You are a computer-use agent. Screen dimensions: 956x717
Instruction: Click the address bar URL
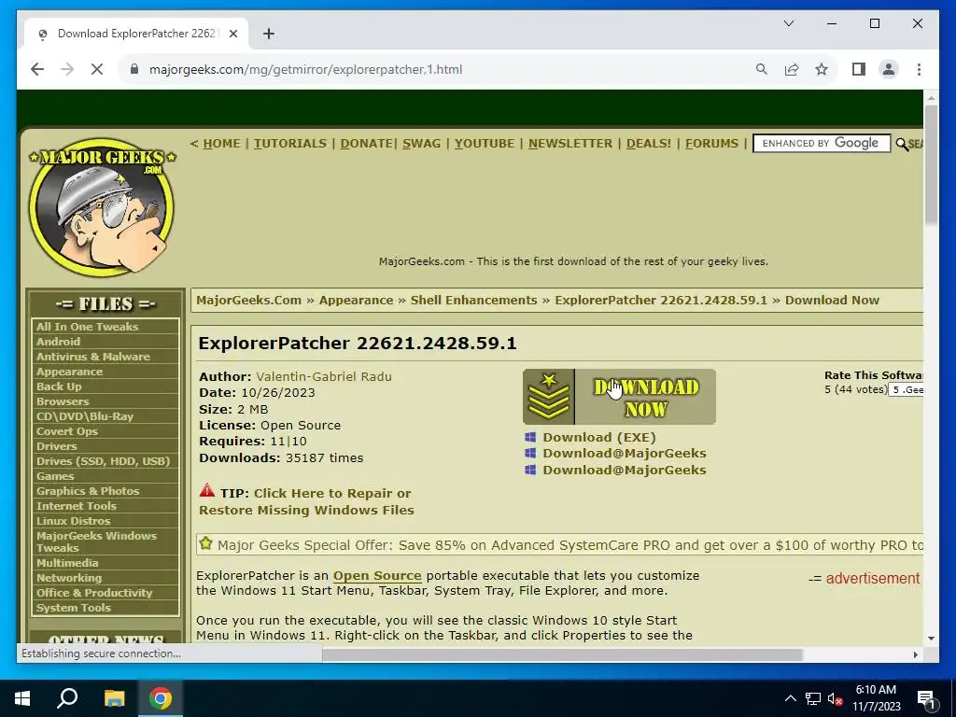(x=305, y=69)
